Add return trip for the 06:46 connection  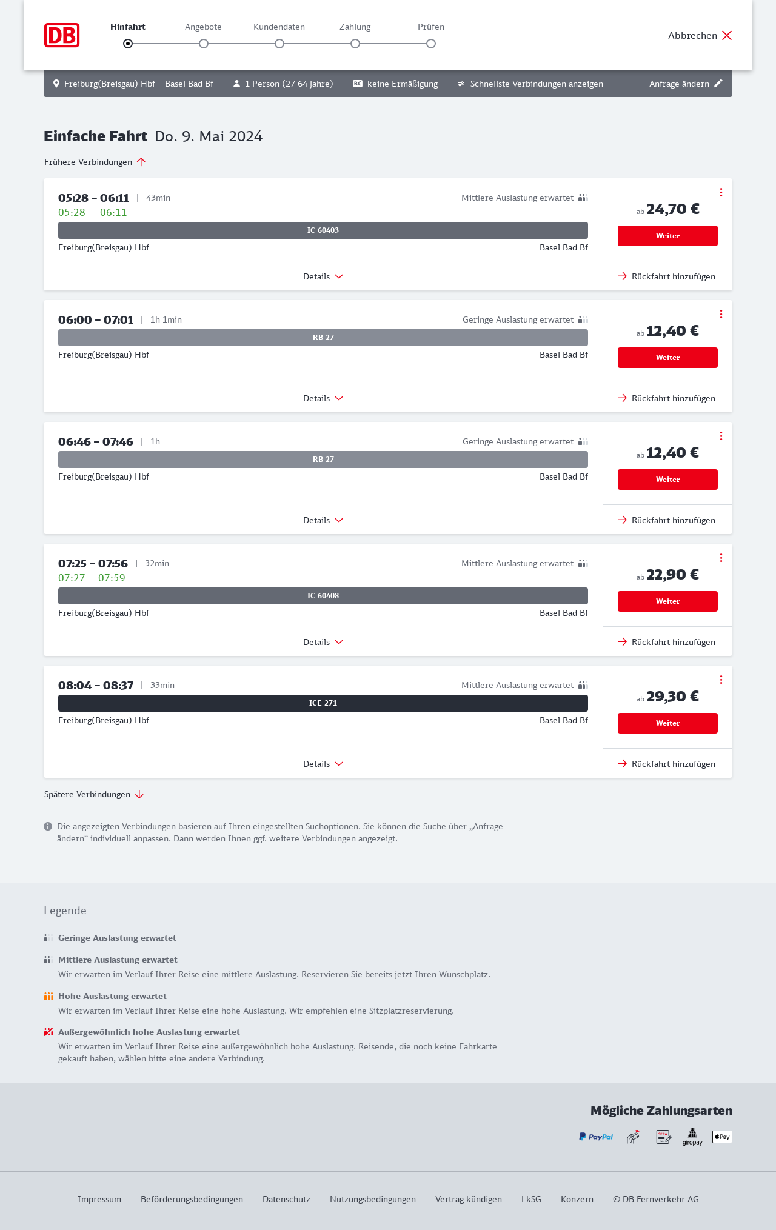[667, 520]
